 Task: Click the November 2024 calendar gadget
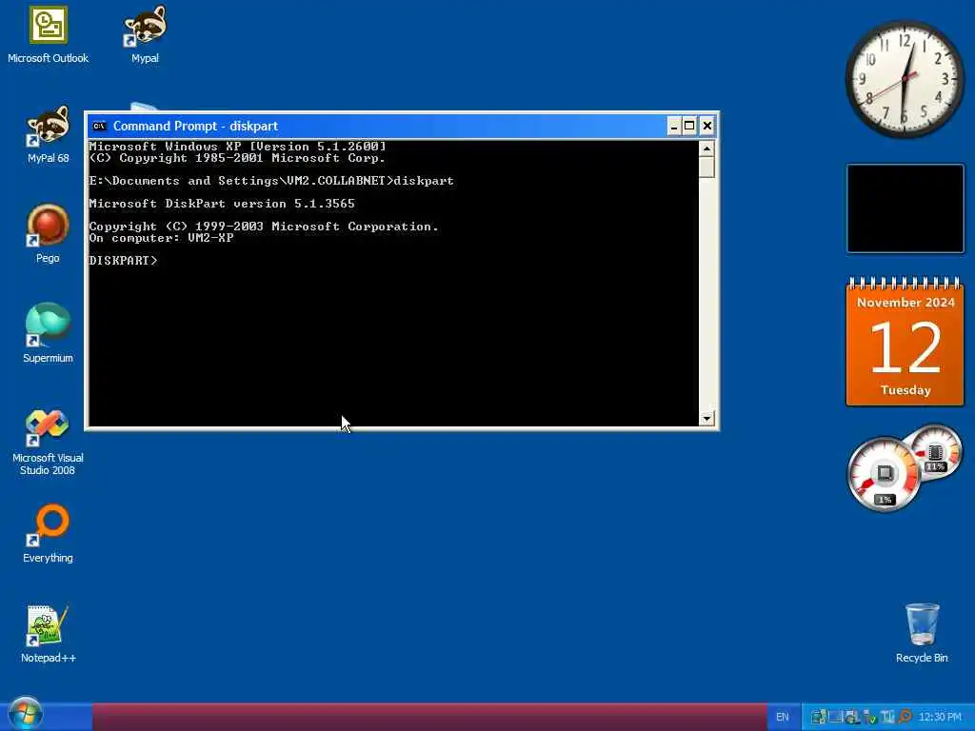[905, 342]
